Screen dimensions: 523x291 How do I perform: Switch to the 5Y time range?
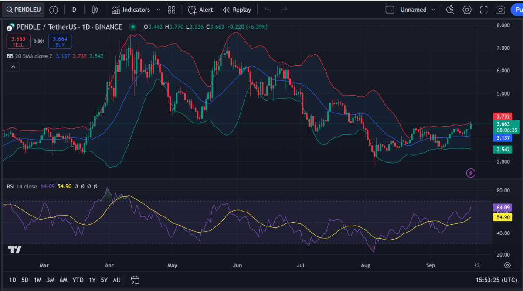tap(104, 280)
